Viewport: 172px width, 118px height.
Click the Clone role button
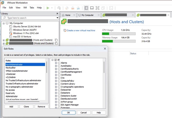(x=26, y=106)
